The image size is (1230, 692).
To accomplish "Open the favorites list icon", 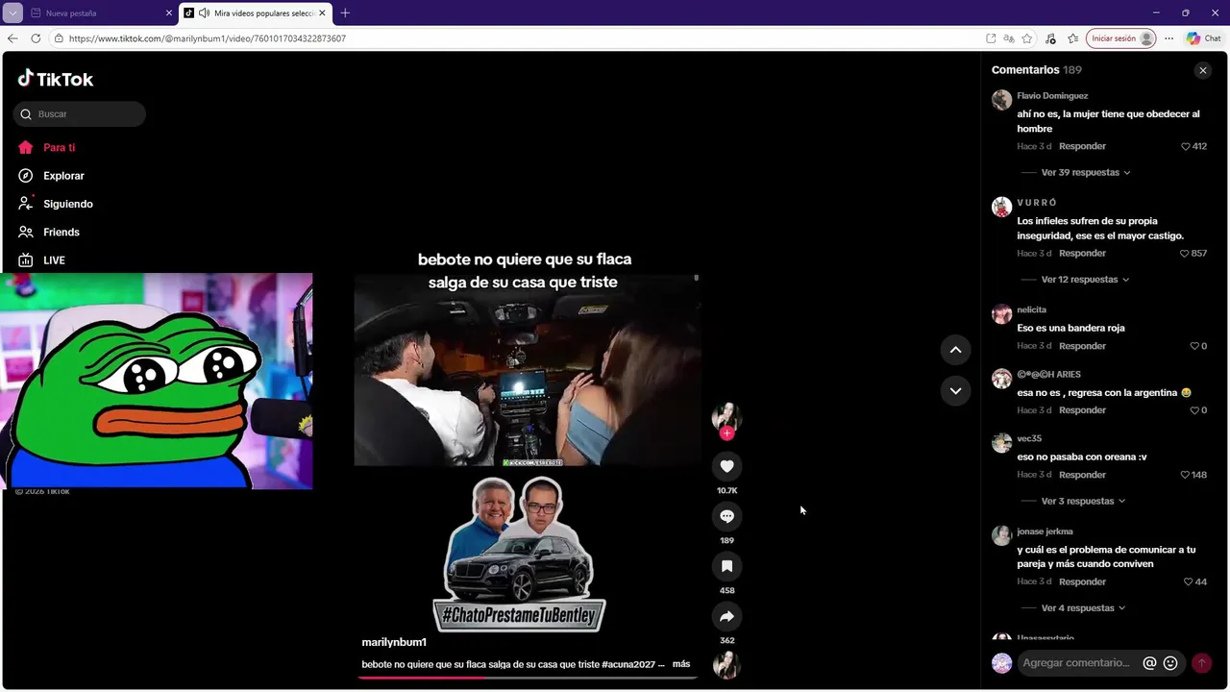I will pos(1073,38).
